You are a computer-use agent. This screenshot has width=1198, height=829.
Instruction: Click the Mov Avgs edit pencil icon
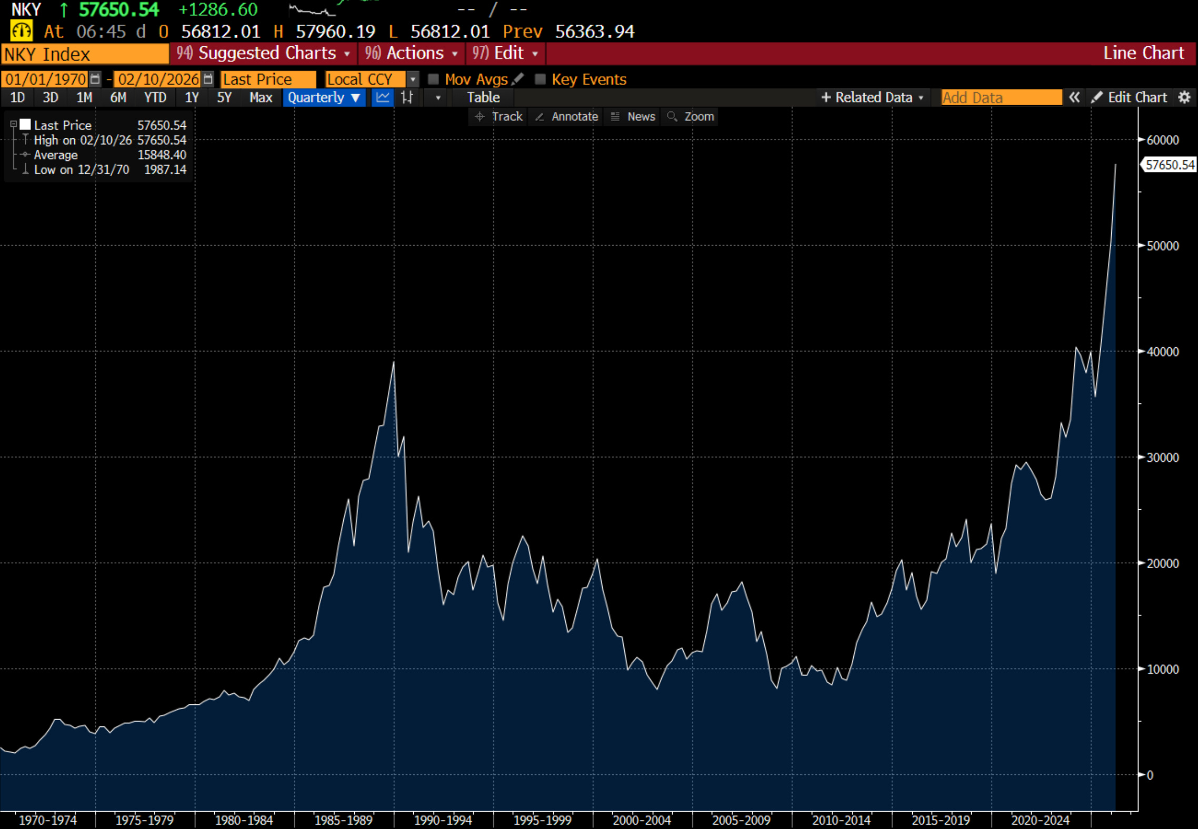pos(518,79)
